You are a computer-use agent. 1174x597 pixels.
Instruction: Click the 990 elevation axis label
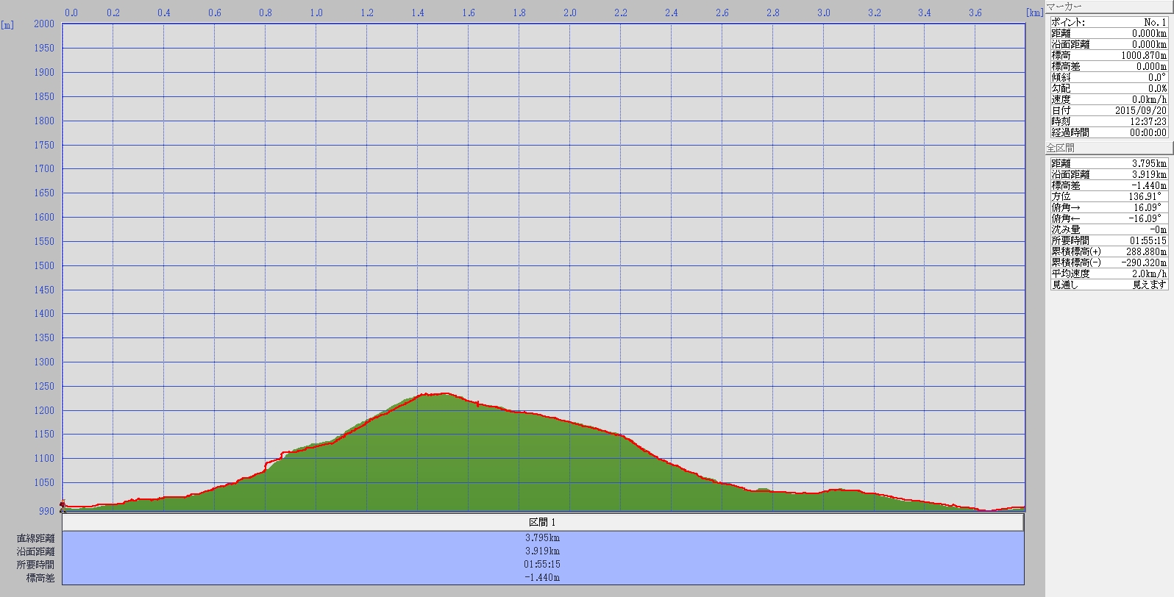[x=46, y=510]
